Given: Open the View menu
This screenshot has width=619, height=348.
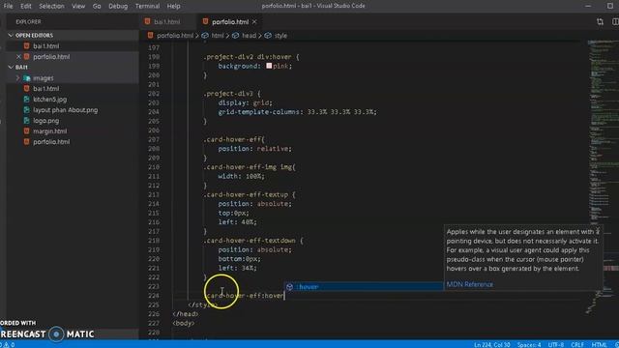Looking at the screenshot, I should tap(78, 6).
